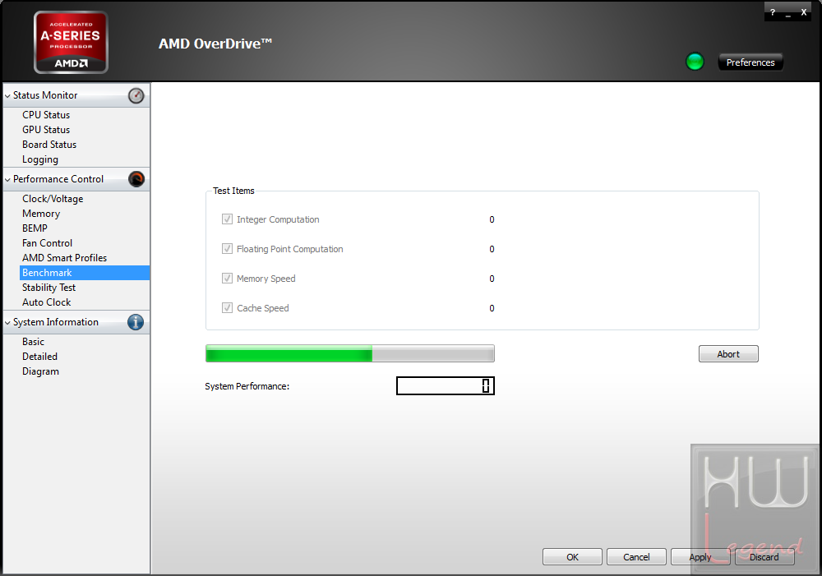Open the Clock/Voltage settings
Screen dimensions: 822x576
53,199
